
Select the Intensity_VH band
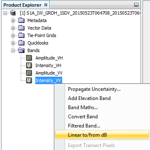tap(48, 65)
